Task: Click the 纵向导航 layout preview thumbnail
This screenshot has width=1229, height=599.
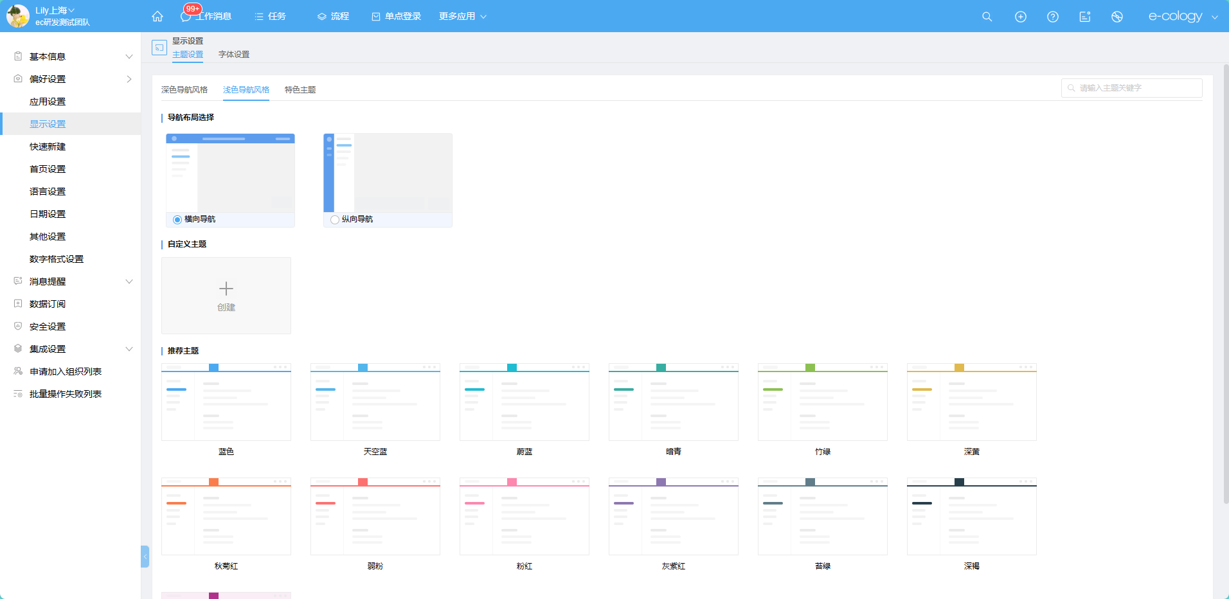Action: [x=388, y=173]
